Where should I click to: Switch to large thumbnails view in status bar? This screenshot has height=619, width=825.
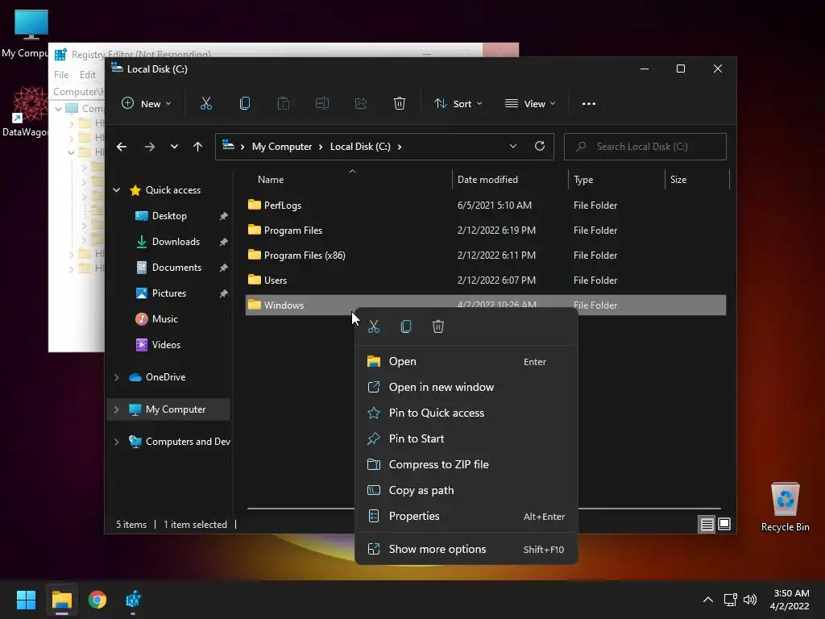[724, 524]
